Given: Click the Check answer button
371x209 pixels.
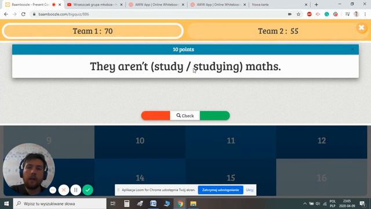Looking at the screenshot, I should tap(185, 116).
